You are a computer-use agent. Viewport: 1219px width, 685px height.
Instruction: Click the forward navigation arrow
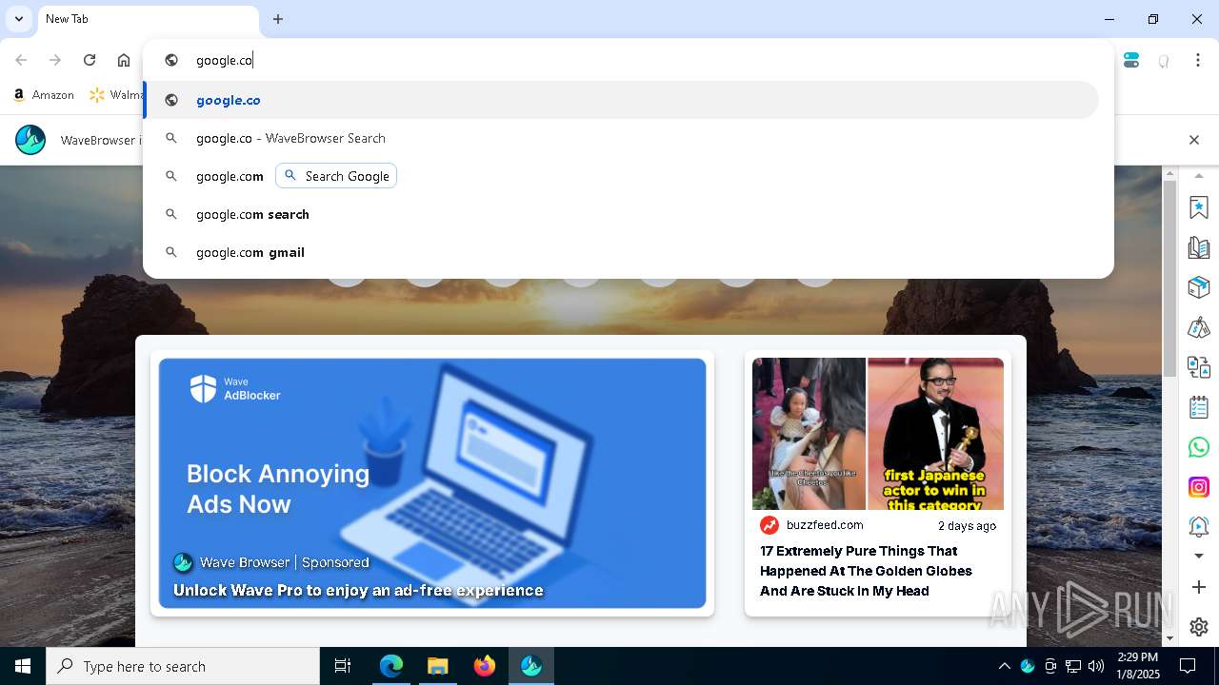tap(55, 60)
